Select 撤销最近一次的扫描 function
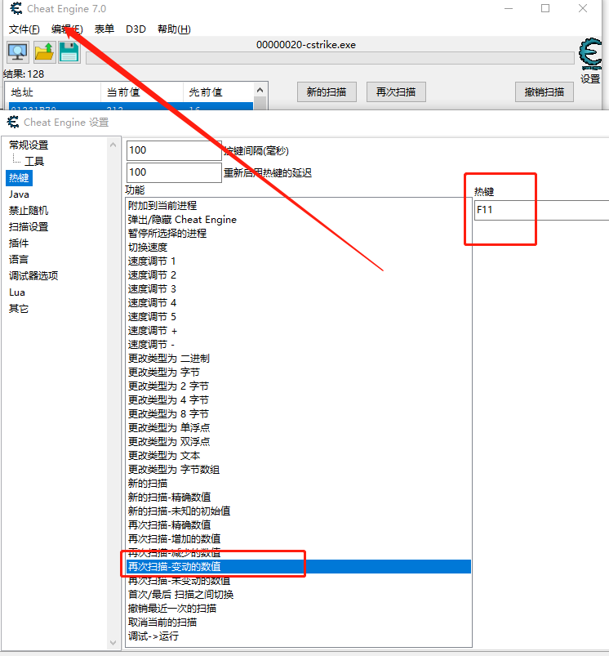Image resolution: width=609 pixels, height=656 pixels. pos(171,608)
